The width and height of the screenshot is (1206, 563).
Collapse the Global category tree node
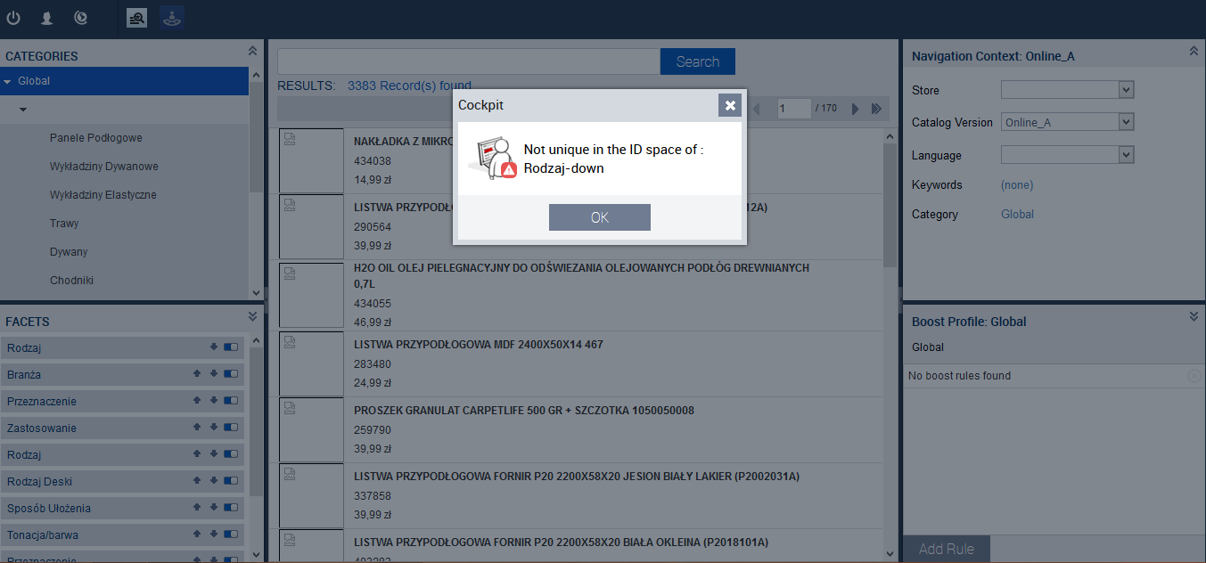coord(8,81)
